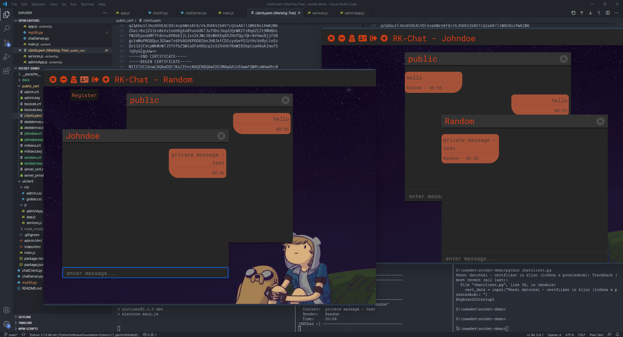Click the notifications bell in status bar
The width and height of the screenshot is (623, 337).
(617, 335)
